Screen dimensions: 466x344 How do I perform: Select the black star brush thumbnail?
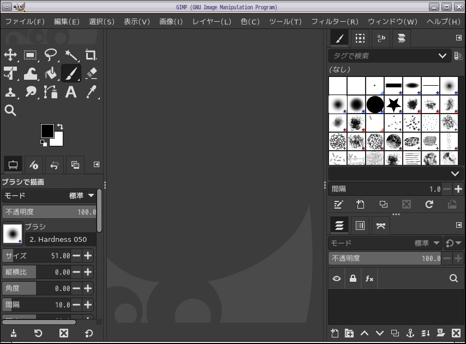click(x=393, y=104)
